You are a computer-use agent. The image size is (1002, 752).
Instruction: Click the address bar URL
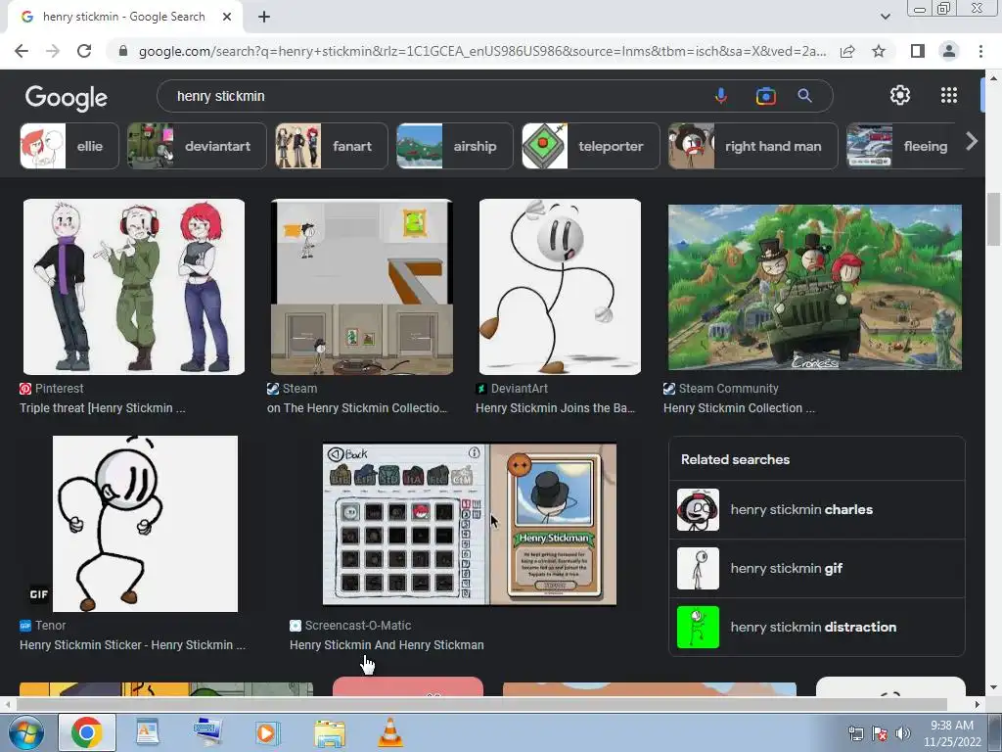[482, 51]
